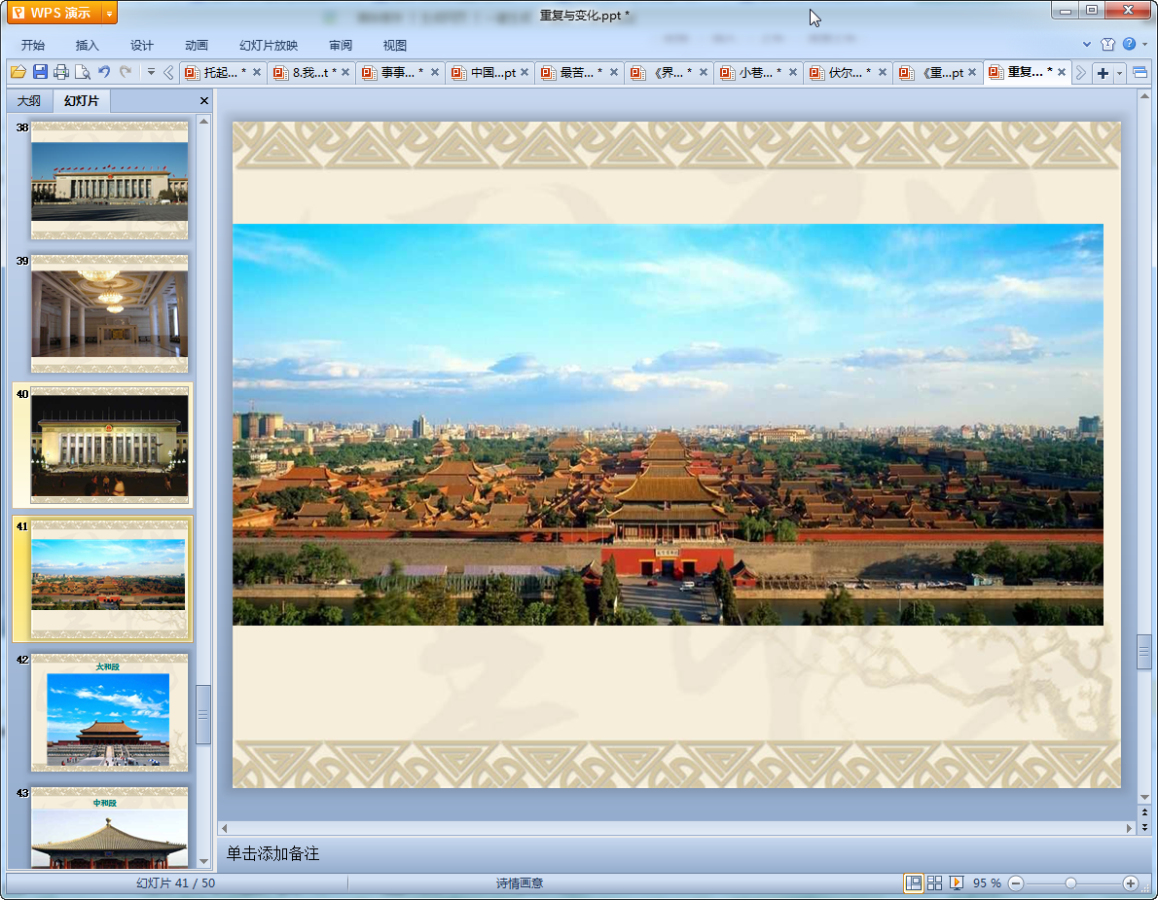The width and height of the screenshot is (1158, 900).
Task: Collapse the ribbon with the chevron
Action: click(1087, 45)
